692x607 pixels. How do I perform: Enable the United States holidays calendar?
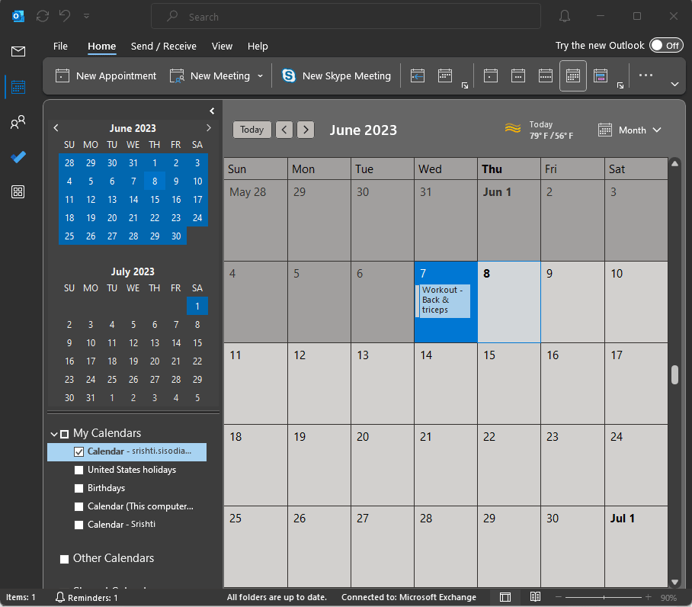pyautogui.click(x=78, y=469)
